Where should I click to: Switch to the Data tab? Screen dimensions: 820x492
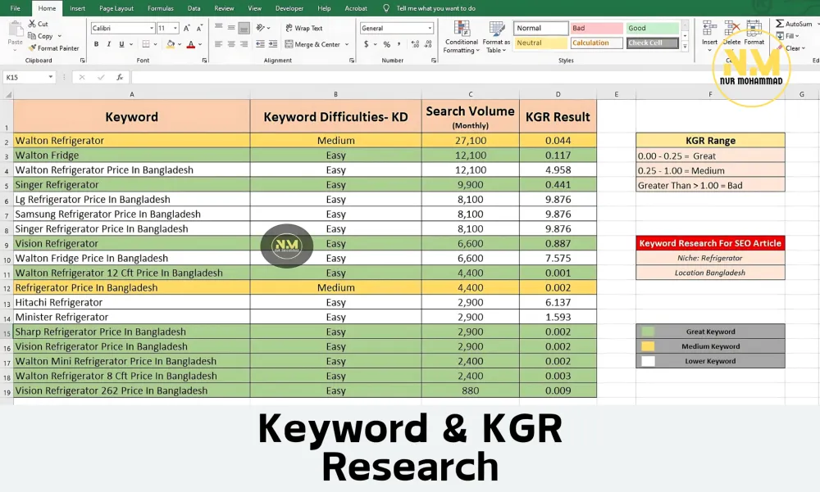[194, 8]
